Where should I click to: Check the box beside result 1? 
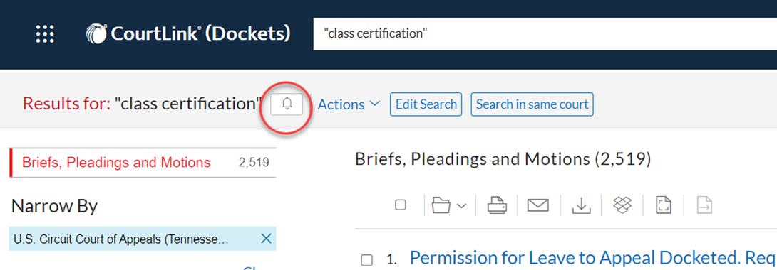point(366,260)
